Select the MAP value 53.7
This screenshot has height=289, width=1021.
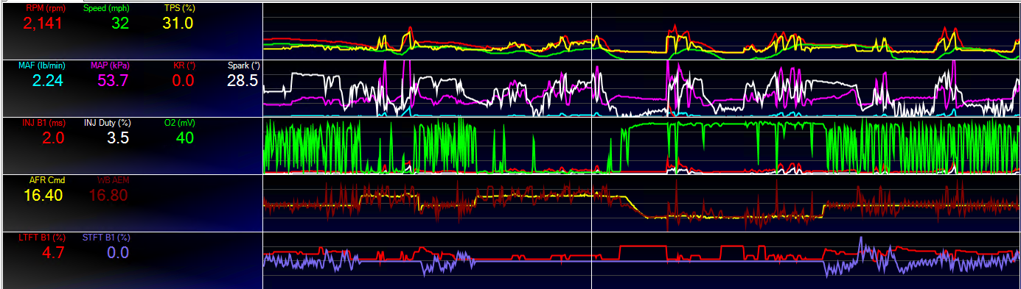click(x=113, y=81)
